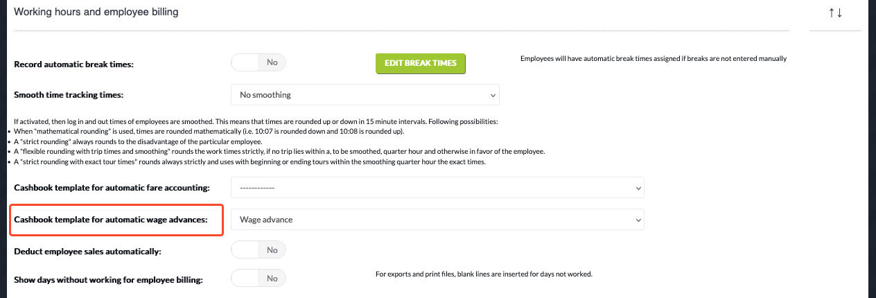
Task: Click the up arrow in section header
Action: tap(832, 13)
